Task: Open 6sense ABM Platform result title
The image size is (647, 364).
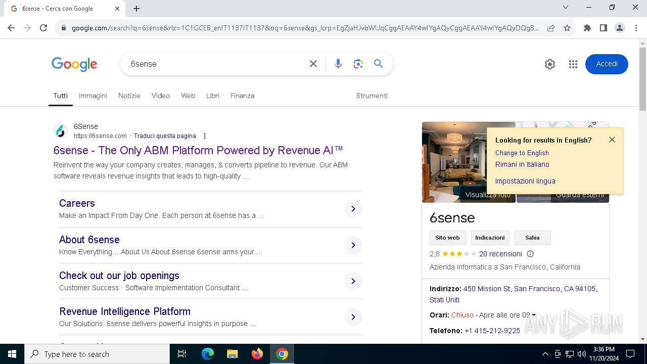Action: [x=198, y=150]
